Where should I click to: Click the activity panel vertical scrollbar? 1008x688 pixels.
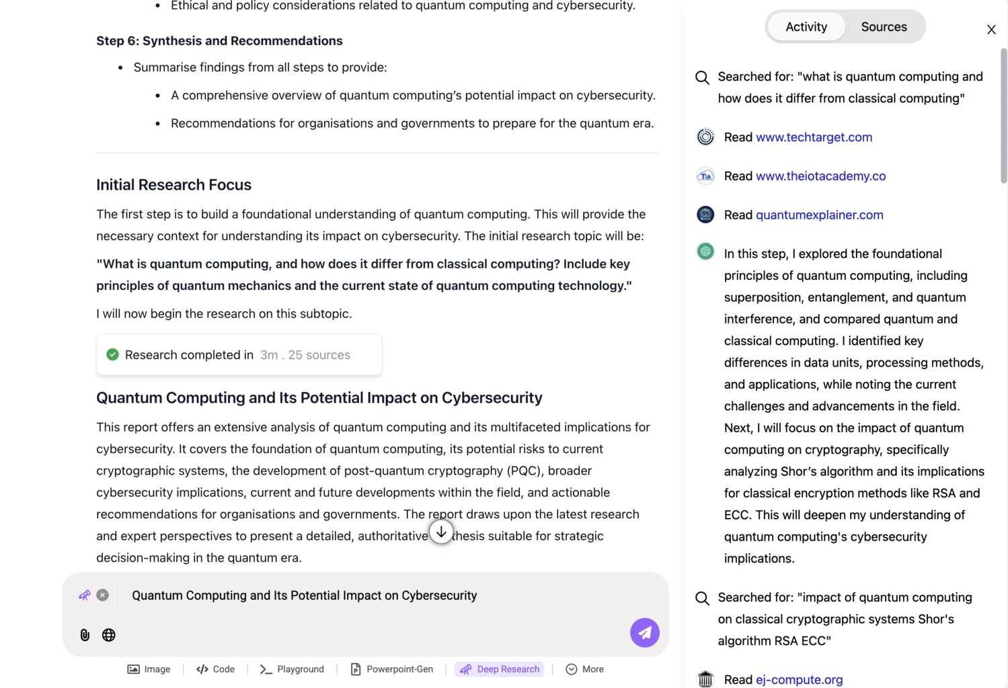point(1003,116)
